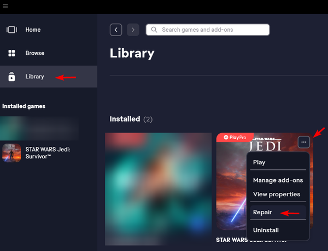Select Play from the context menu
328x251 pixels.
pyautogui.click(x=259, y=162)
